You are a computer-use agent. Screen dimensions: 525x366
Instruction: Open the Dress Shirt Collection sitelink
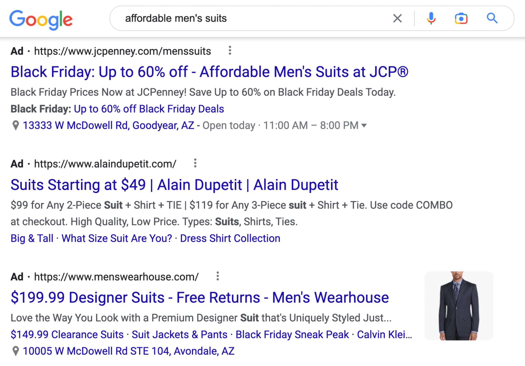pyautogui.click(x=230, y=238)
